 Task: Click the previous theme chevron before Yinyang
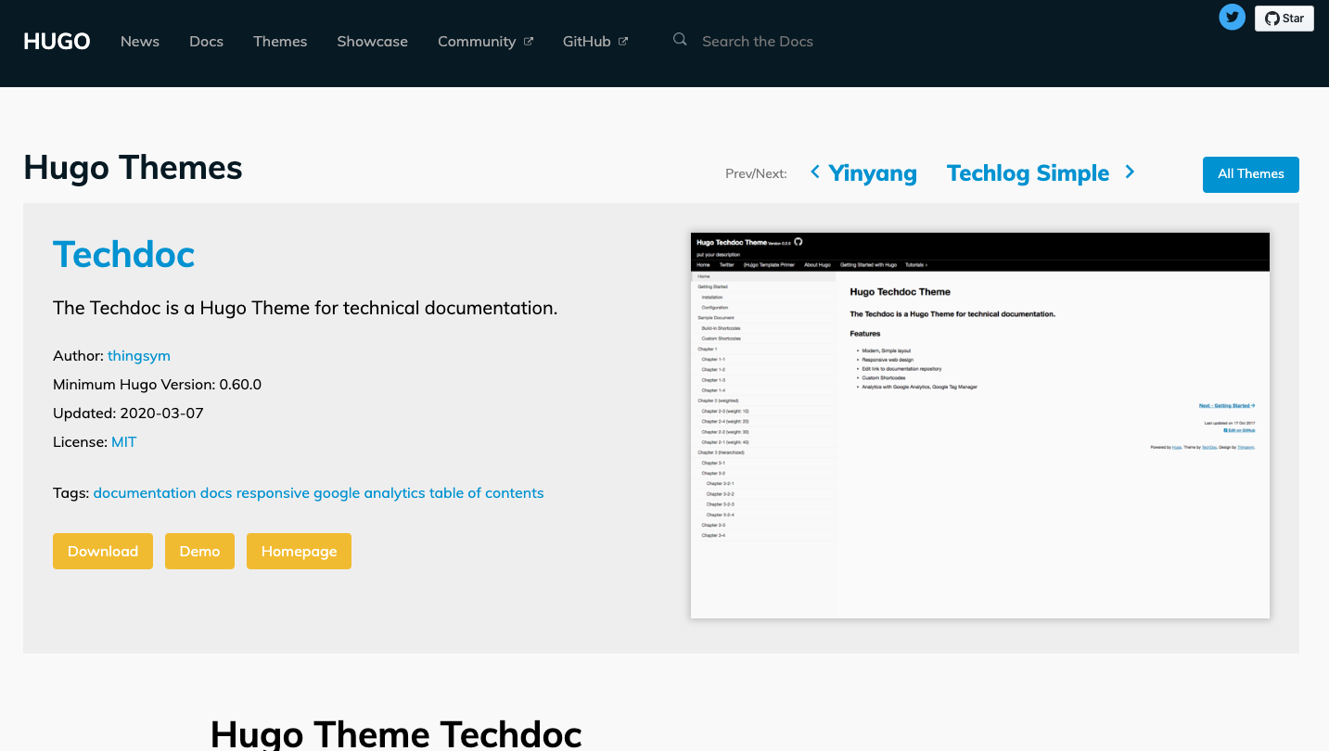coord(814,172)
